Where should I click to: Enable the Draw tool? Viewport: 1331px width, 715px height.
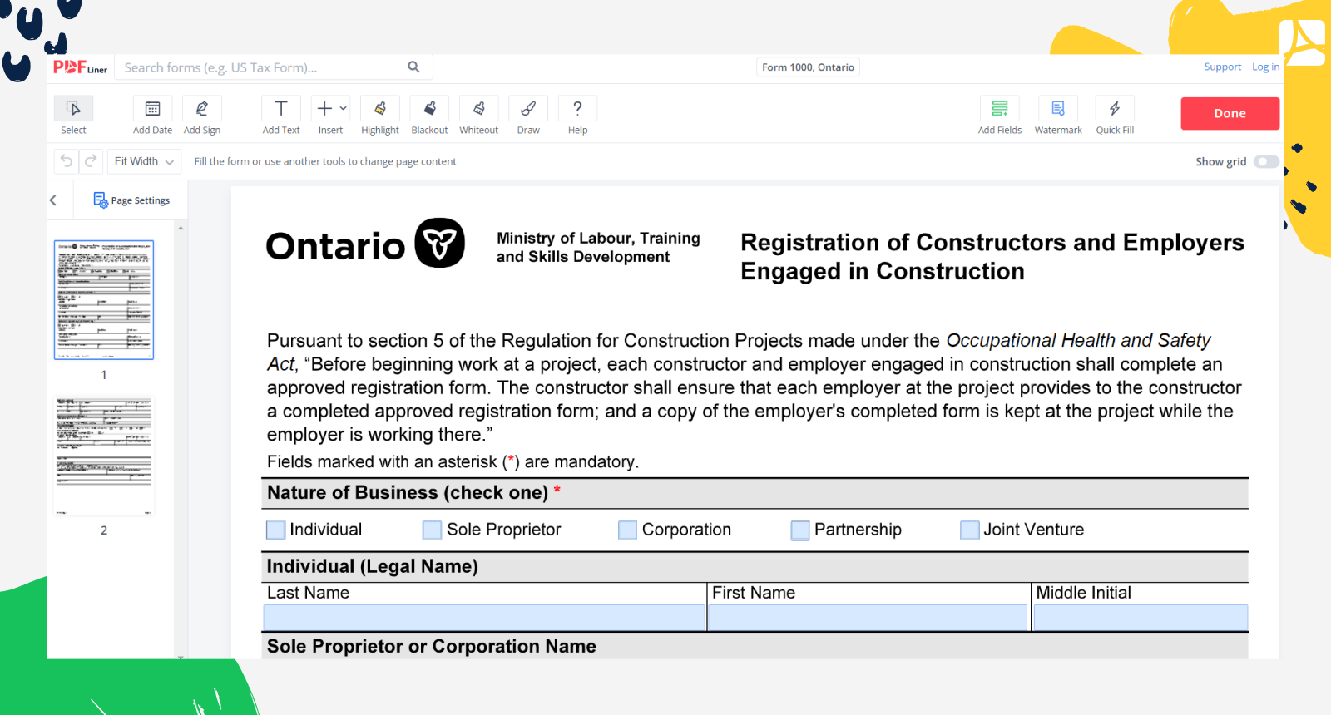click(528, 109)
